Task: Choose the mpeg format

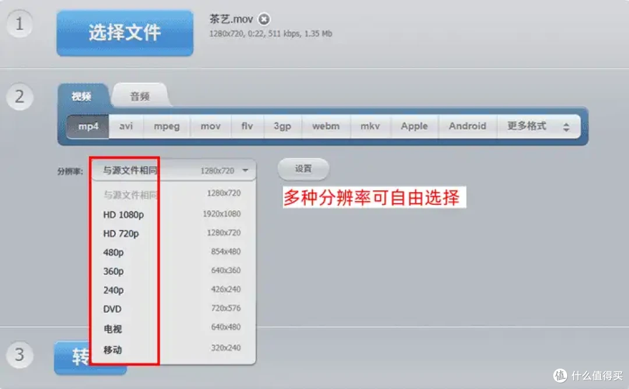Action: [x=167, y=126]
